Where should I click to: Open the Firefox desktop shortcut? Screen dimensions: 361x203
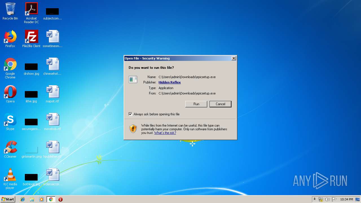pyautogui.click(x=10, y=39)
